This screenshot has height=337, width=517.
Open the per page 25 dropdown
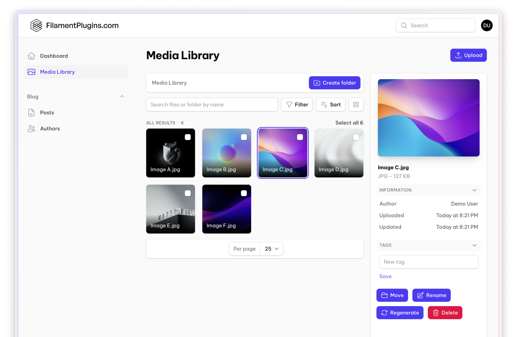coord(271,248)
